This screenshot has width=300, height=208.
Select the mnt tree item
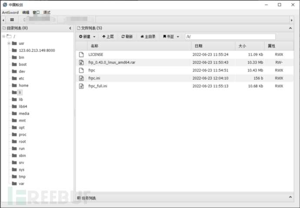(x=22, y=121)
